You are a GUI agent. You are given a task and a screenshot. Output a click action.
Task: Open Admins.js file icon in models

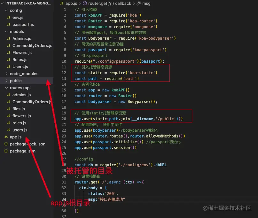(x=9, y=38)
